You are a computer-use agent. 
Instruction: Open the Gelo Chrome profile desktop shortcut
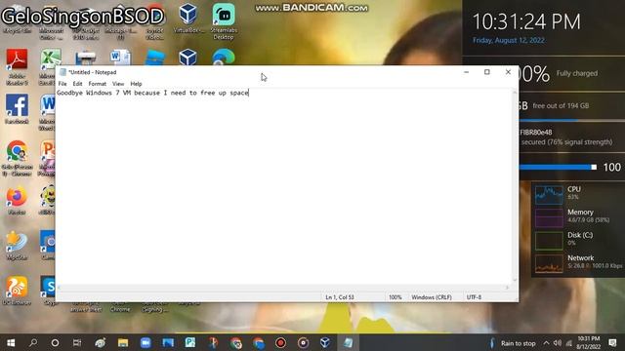[17, 158]
